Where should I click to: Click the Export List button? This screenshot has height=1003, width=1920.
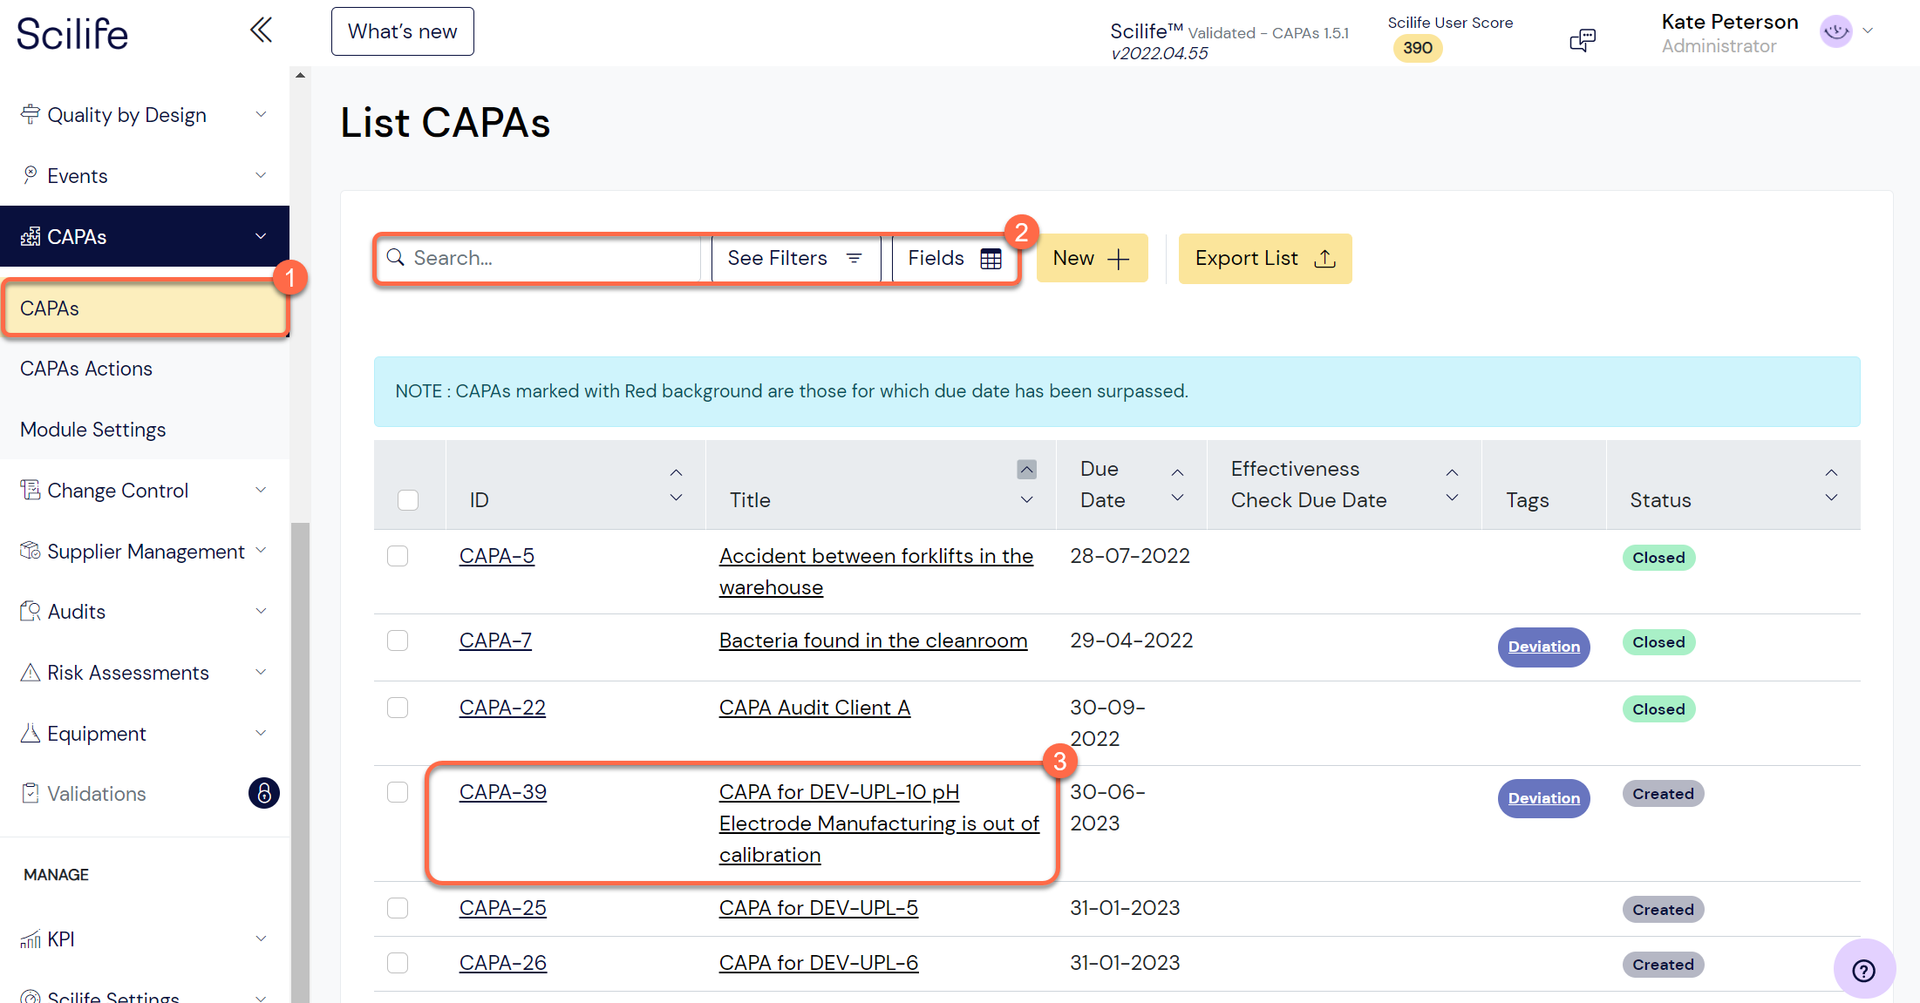coord(1265,258)
